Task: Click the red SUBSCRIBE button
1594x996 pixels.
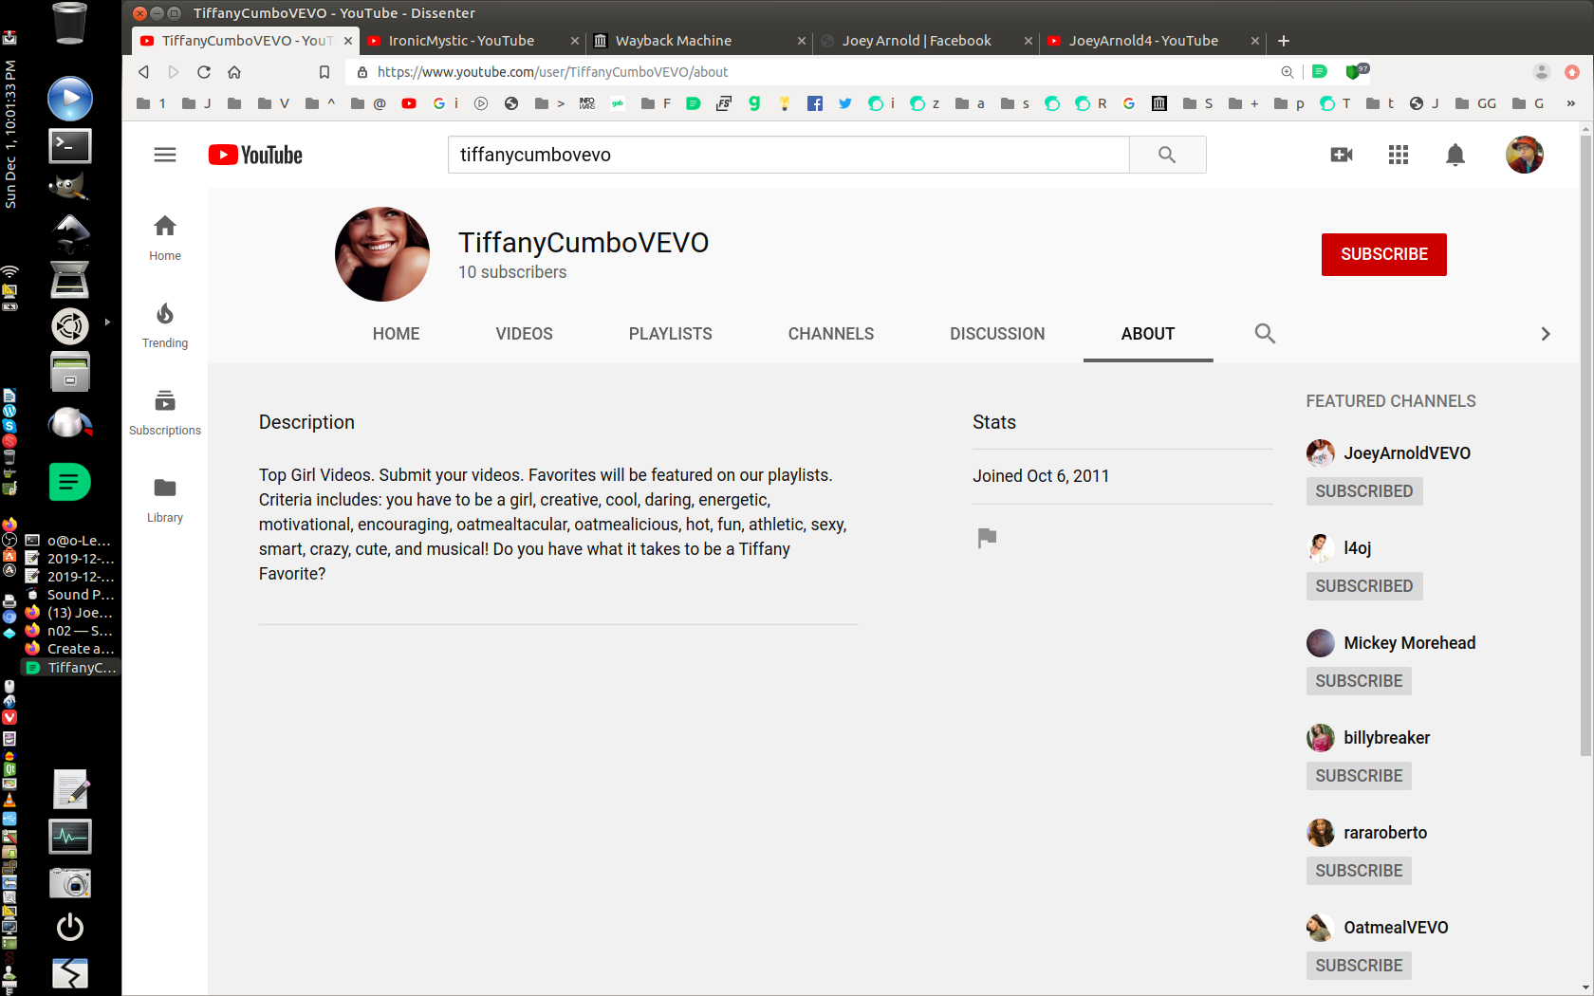Action: pos(1383,254)
